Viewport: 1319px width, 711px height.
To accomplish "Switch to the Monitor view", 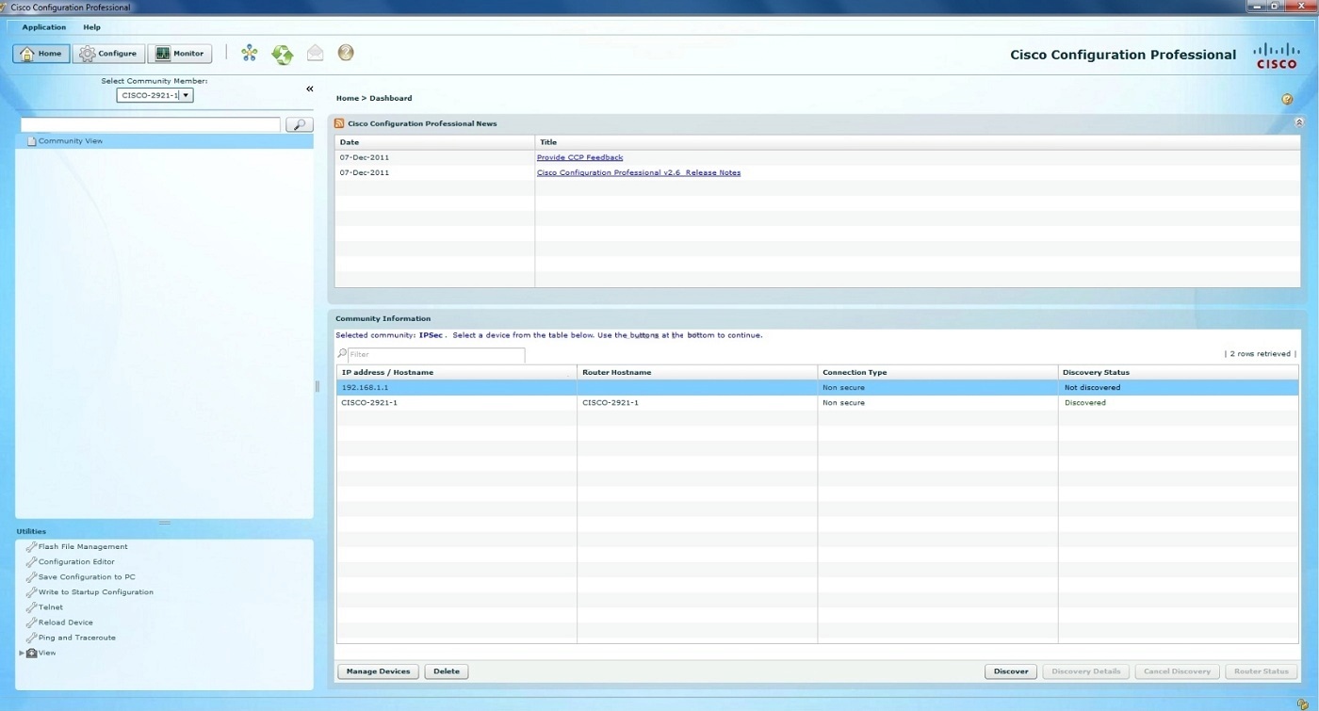I will click(x=180, y=54).
